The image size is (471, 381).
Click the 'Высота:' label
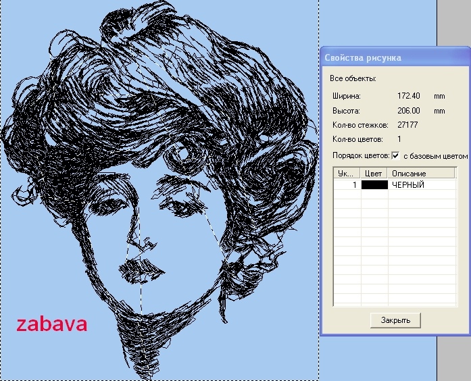point(346,111)
